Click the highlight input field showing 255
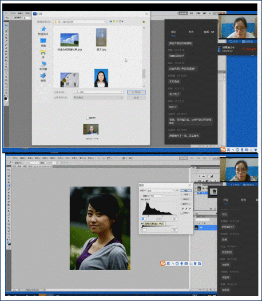 tap(174, 219)
